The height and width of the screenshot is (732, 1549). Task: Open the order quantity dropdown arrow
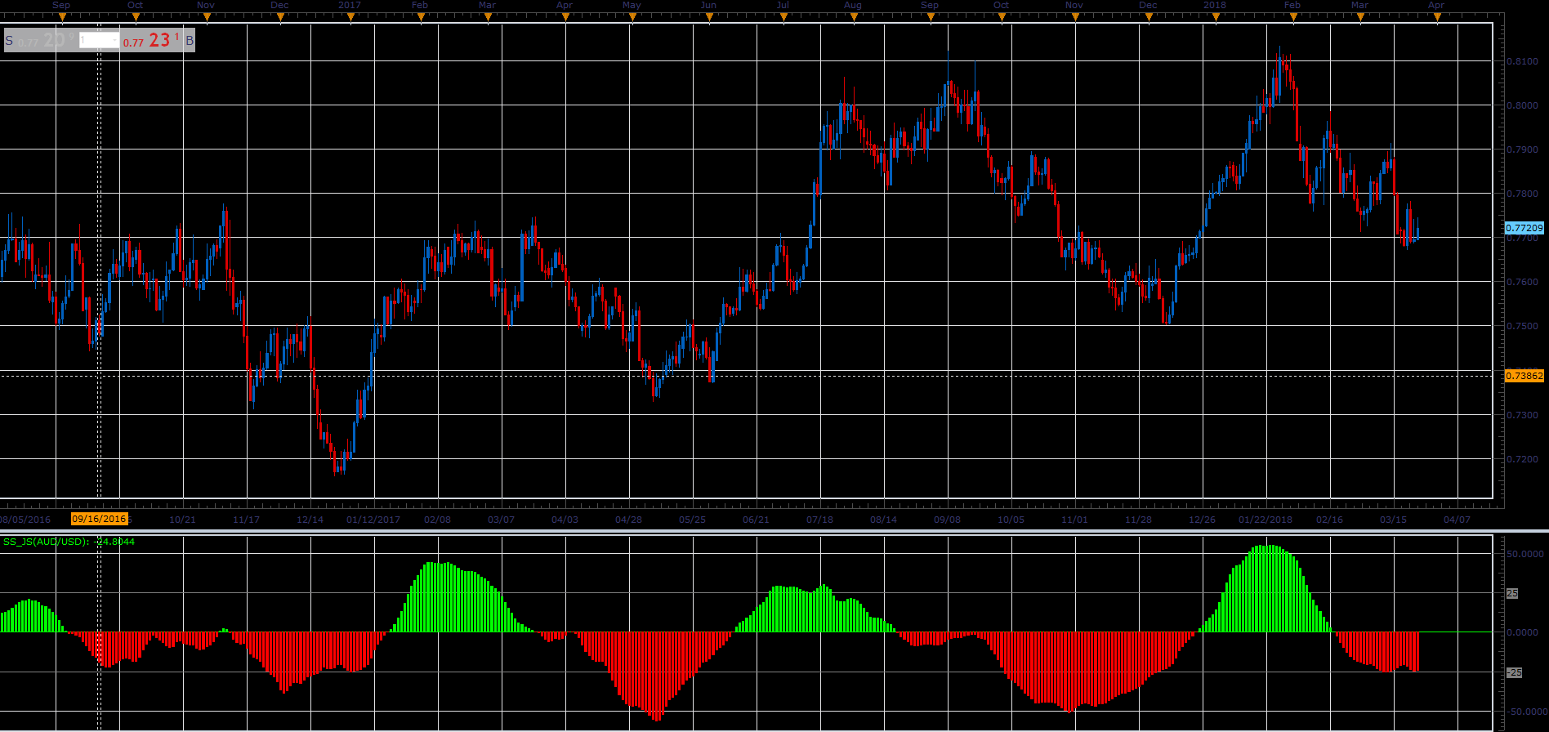115,40
